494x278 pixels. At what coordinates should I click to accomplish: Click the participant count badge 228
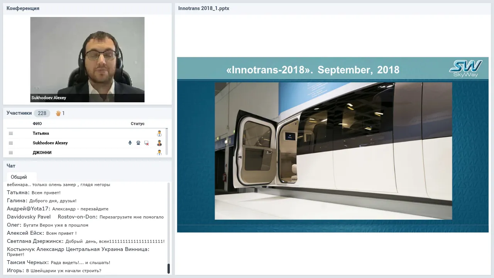click(x=42, y=113)
